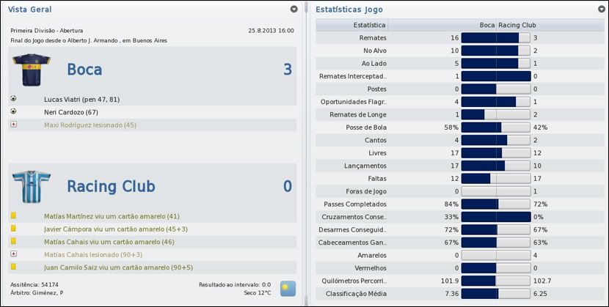609x307 pixels.
Task: Click the Posse de Bola comparison bar
Action: (495, 127)
